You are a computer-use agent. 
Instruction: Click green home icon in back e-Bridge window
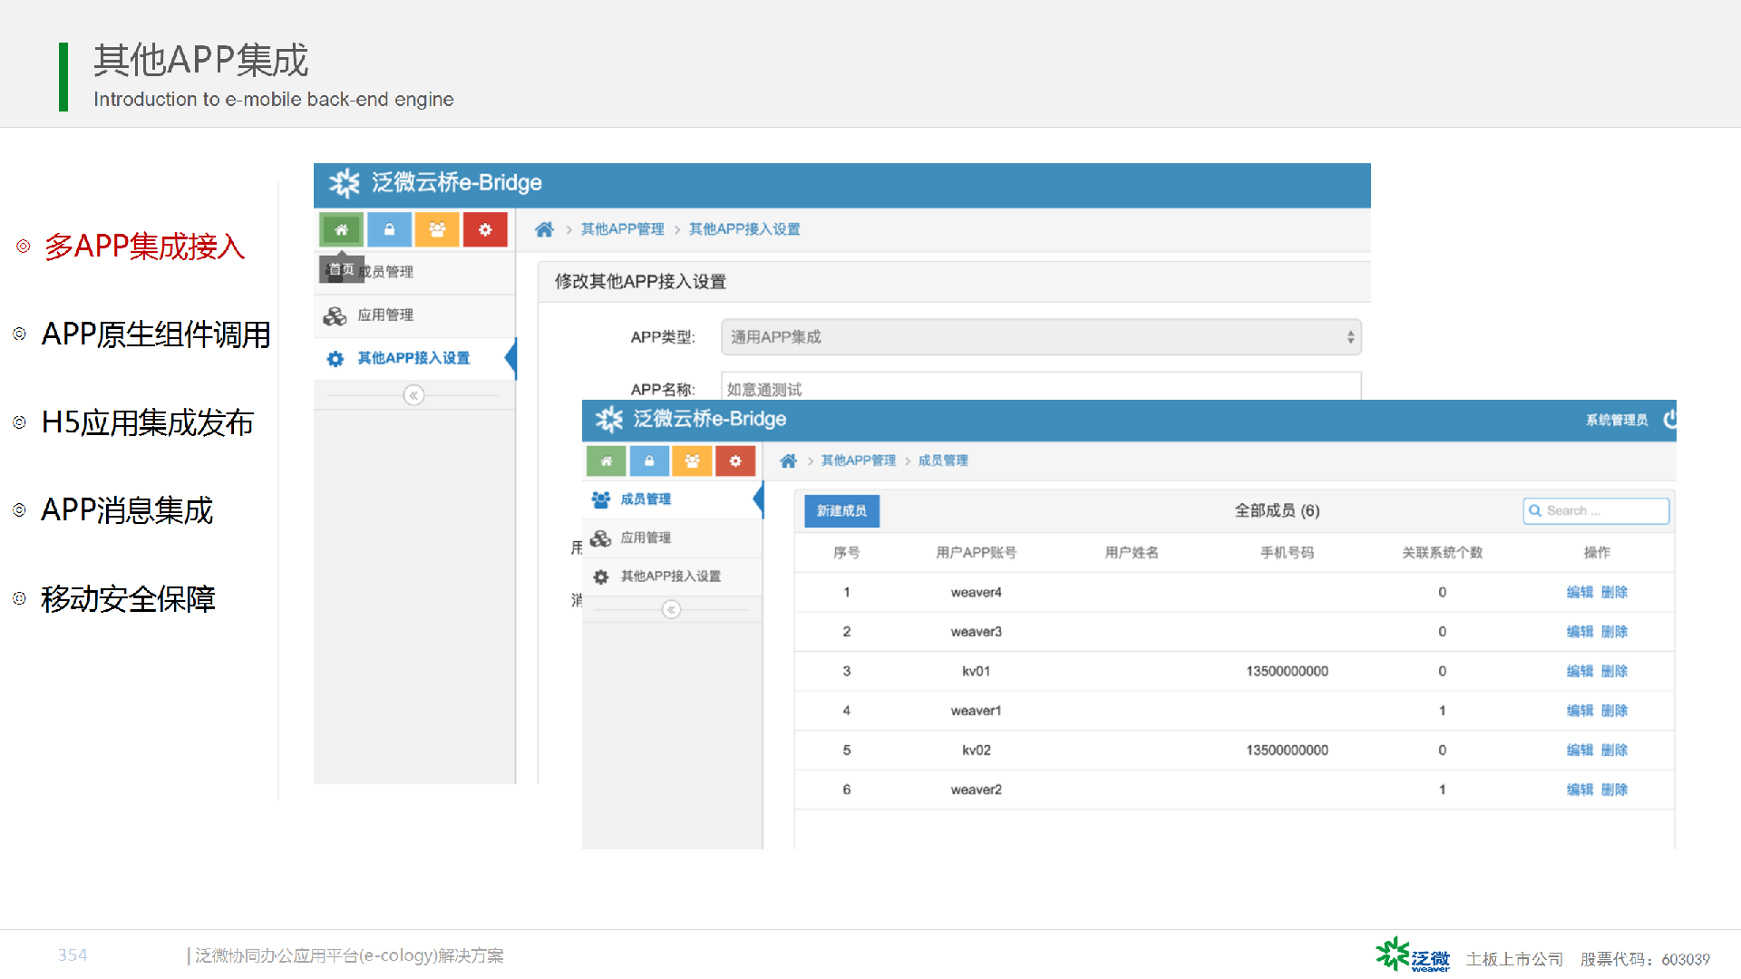(341, 229)
